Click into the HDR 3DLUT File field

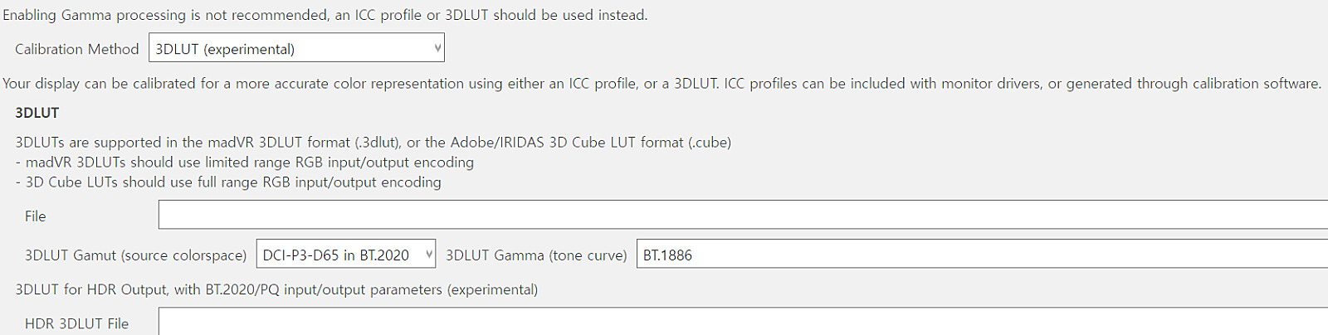743,322
